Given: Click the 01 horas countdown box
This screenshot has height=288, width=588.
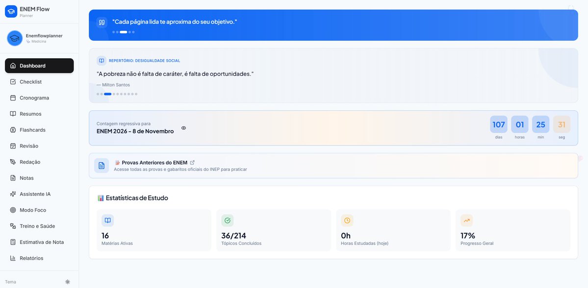Looking at the screenshot, I should [x=520, y=124].
